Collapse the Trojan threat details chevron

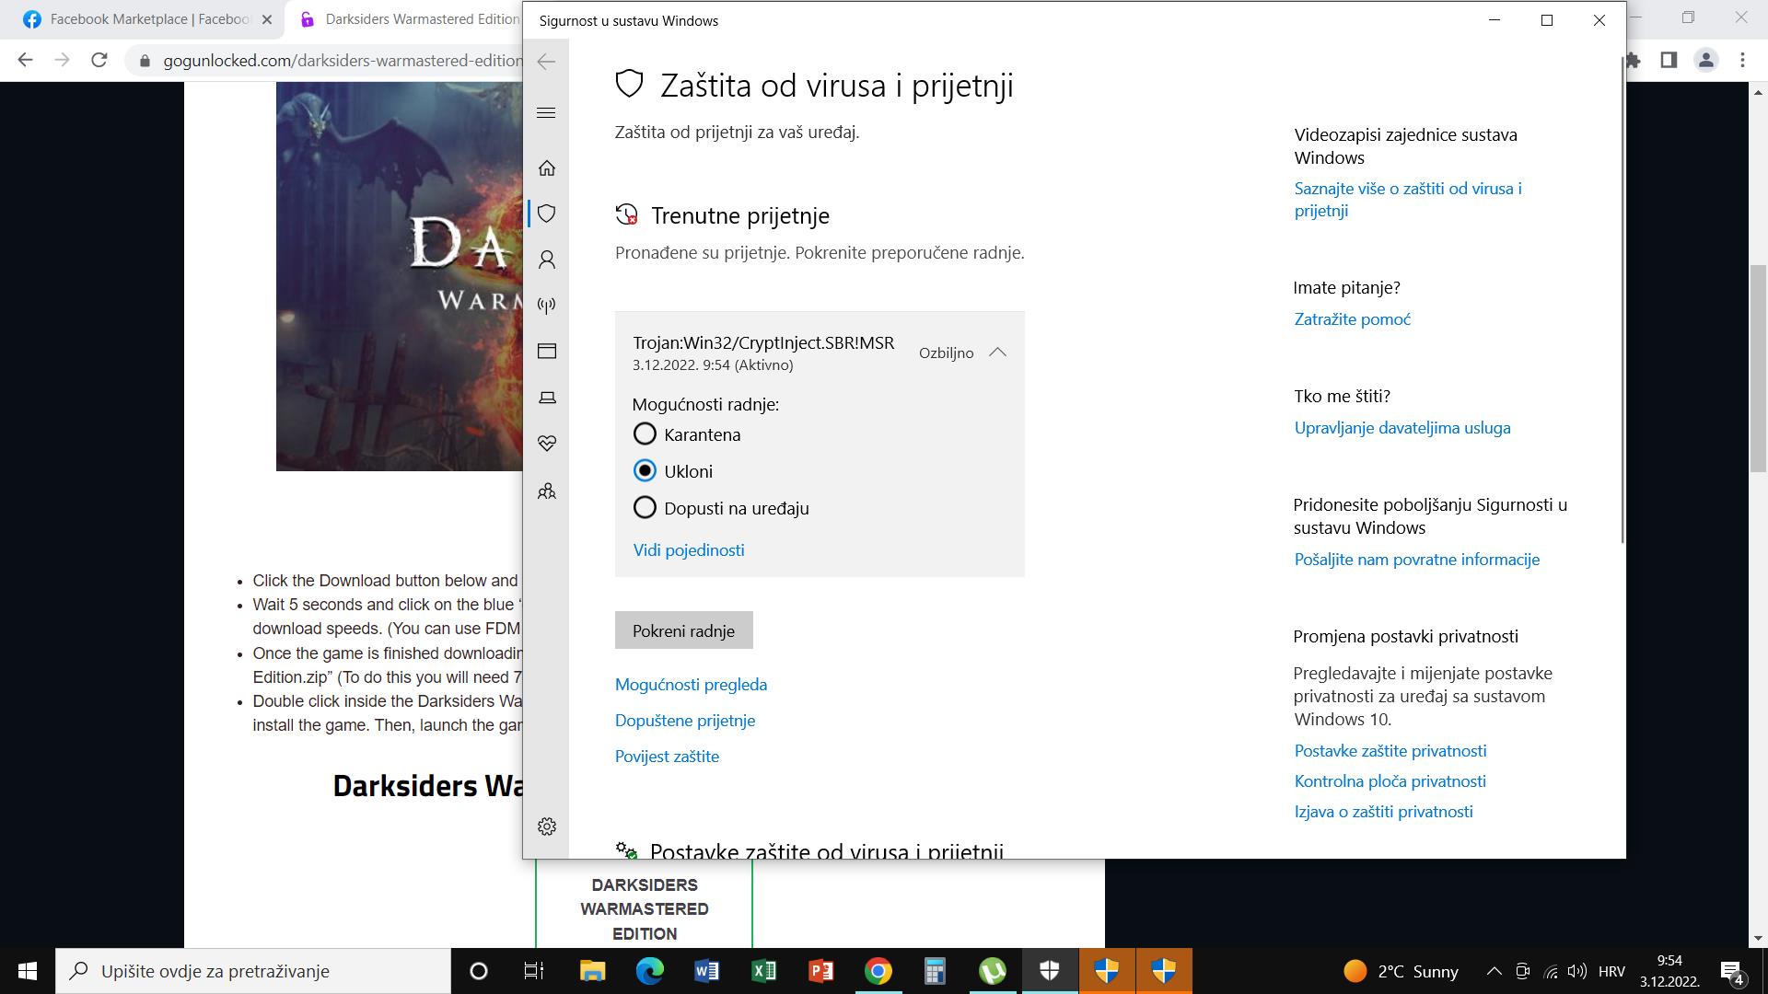click(x=997, y=353)
